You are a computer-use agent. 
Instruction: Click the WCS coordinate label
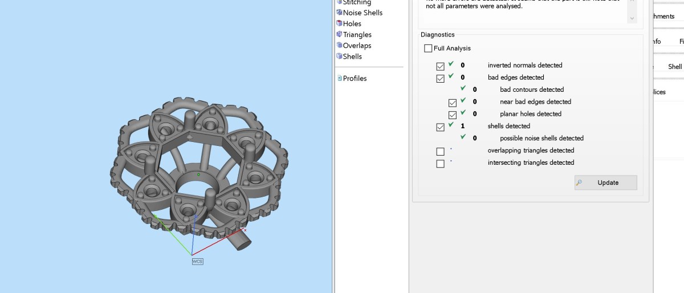[197, 261]
